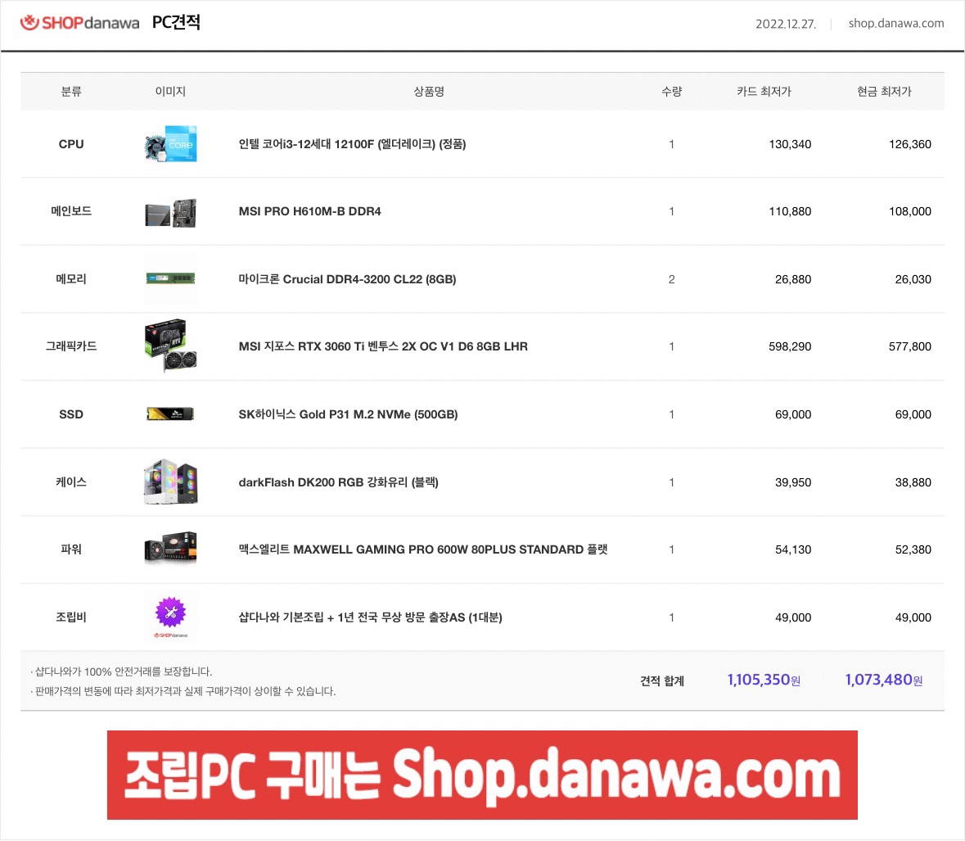Click the 메모리 category label
The width and height of the screenshot is (965, 841).
(x=71, y=279)
